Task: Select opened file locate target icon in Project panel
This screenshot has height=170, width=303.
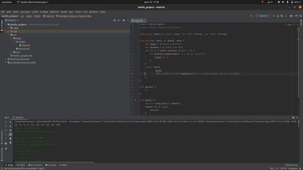Action: [115, 20]
